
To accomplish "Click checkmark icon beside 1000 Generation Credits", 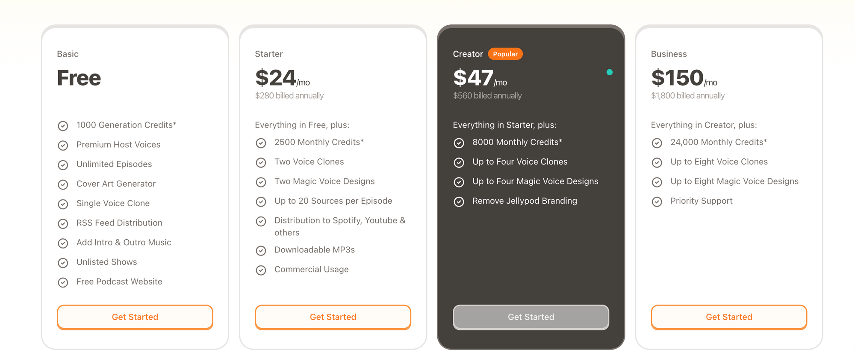I will click(63, 126).
